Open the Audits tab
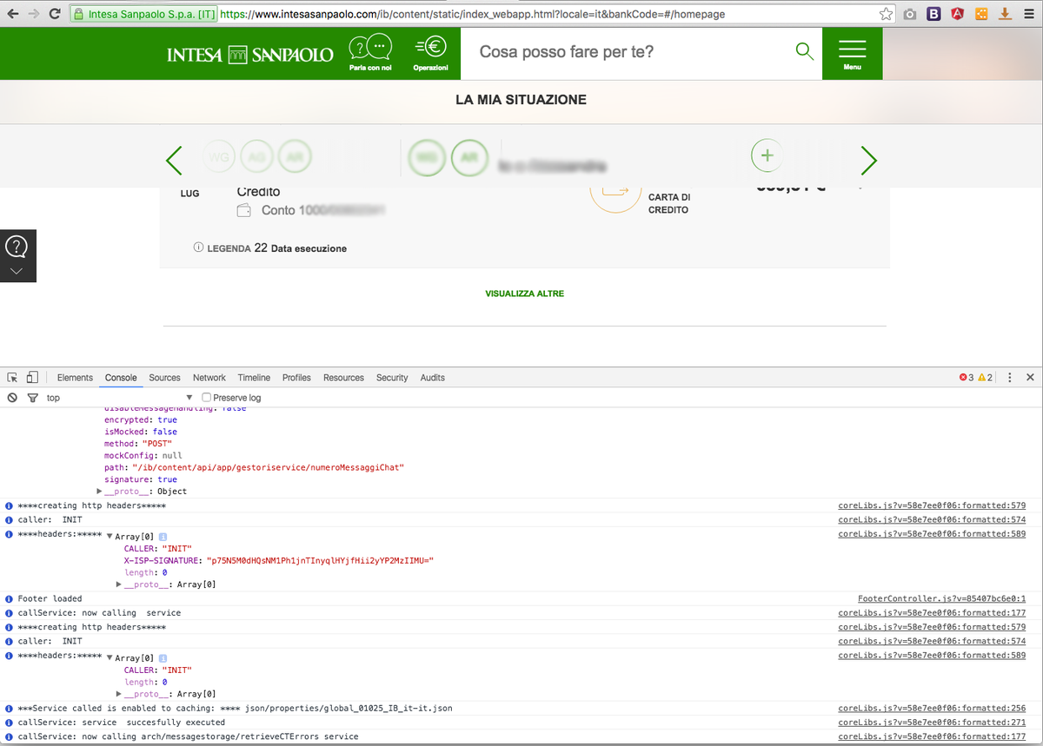The height and width of the screenshot is (746, 1043). [x=432, y=378]
